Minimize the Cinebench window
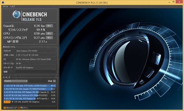184x111 pixels. pos(169,2)
